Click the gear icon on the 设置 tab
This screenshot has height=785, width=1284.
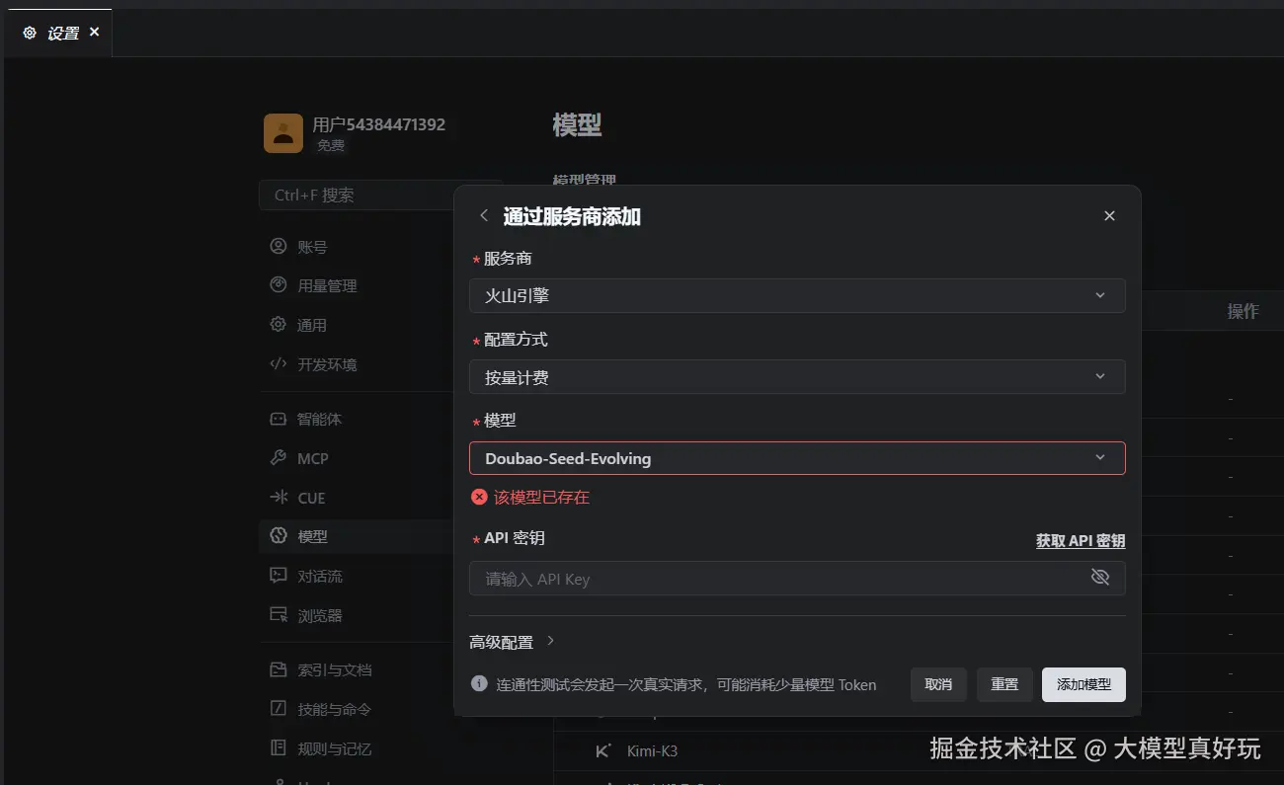(x=30, y=33)
